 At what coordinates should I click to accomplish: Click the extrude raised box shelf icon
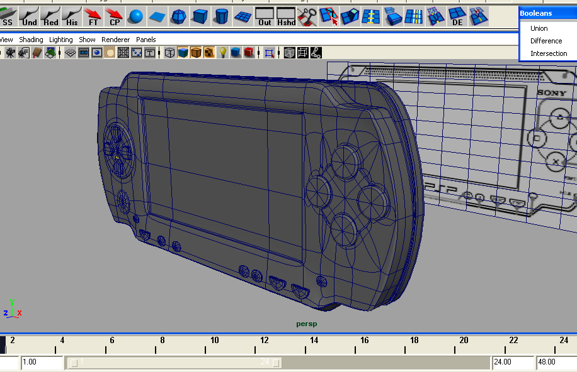[392, 16]
